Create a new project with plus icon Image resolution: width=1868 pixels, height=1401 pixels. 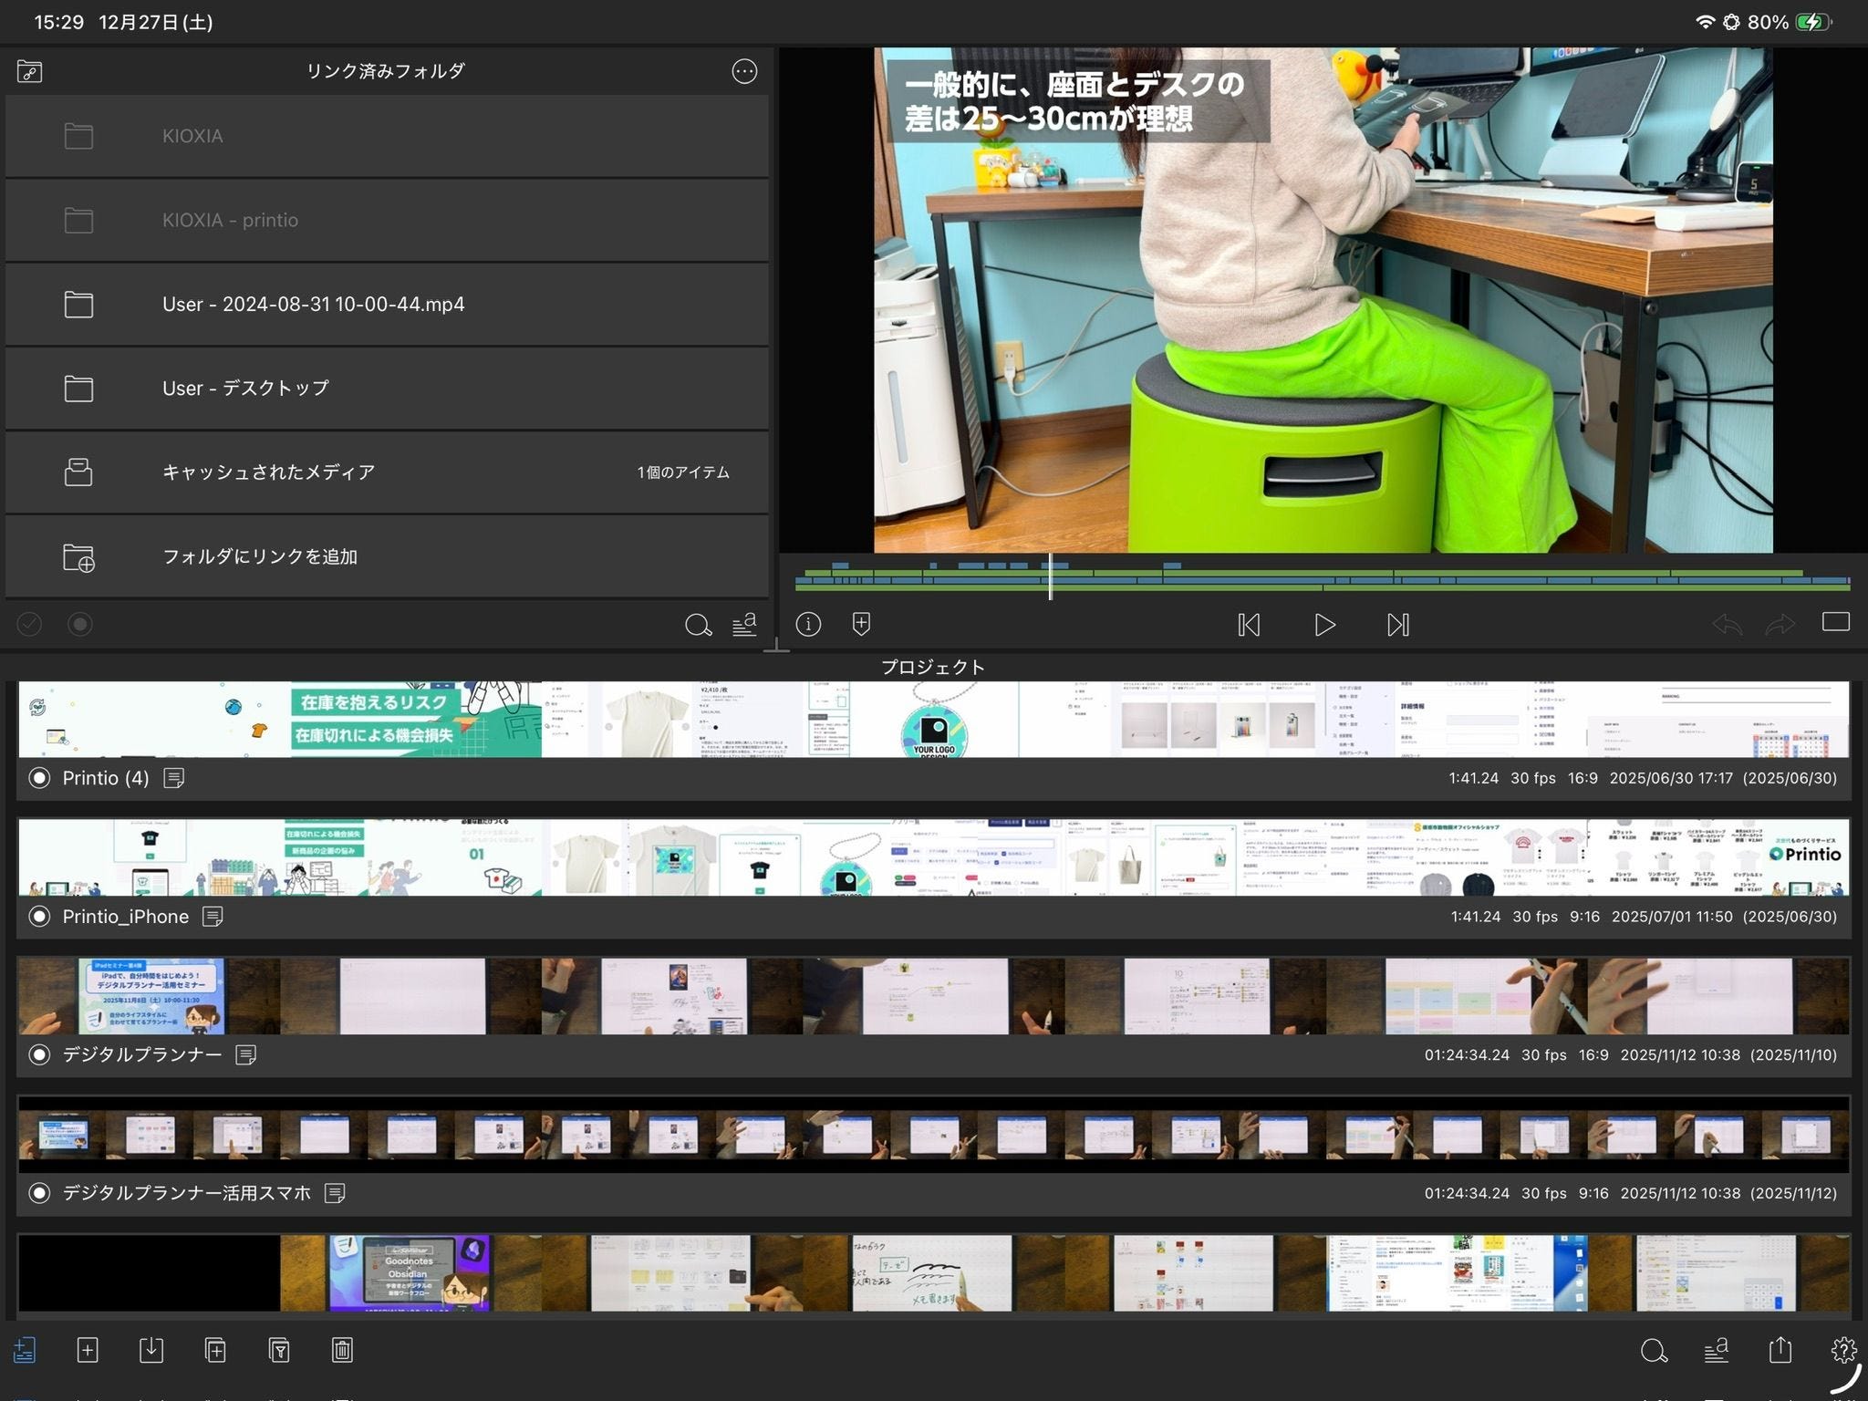tap(88, 1350)
